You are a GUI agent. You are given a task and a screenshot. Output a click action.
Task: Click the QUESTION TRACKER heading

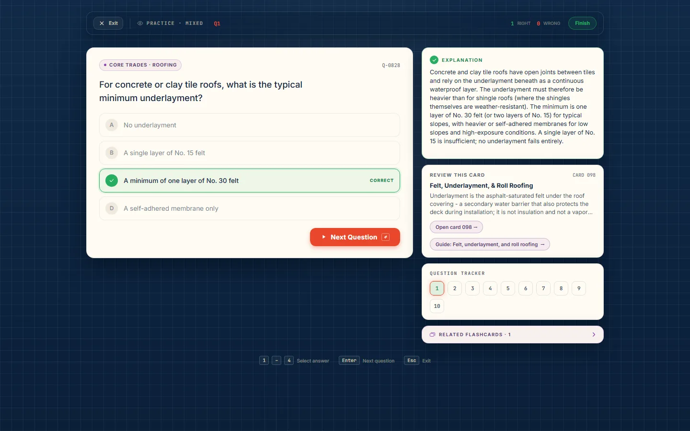[x=457, y=273]
